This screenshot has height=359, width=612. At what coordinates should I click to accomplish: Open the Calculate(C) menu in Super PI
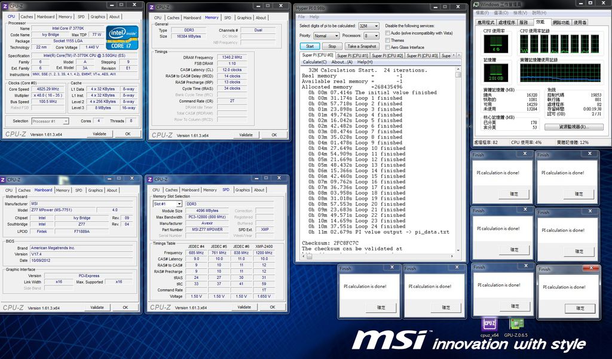click(314, 62)
